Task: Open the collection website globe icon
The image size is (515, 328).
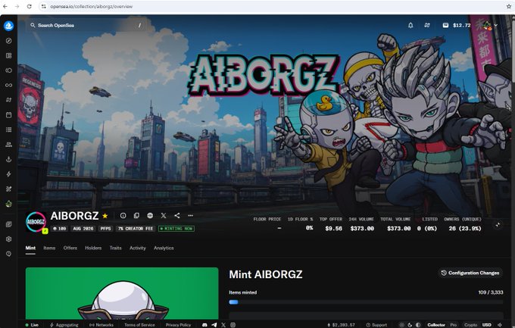Action: click(x=150, y=216)
